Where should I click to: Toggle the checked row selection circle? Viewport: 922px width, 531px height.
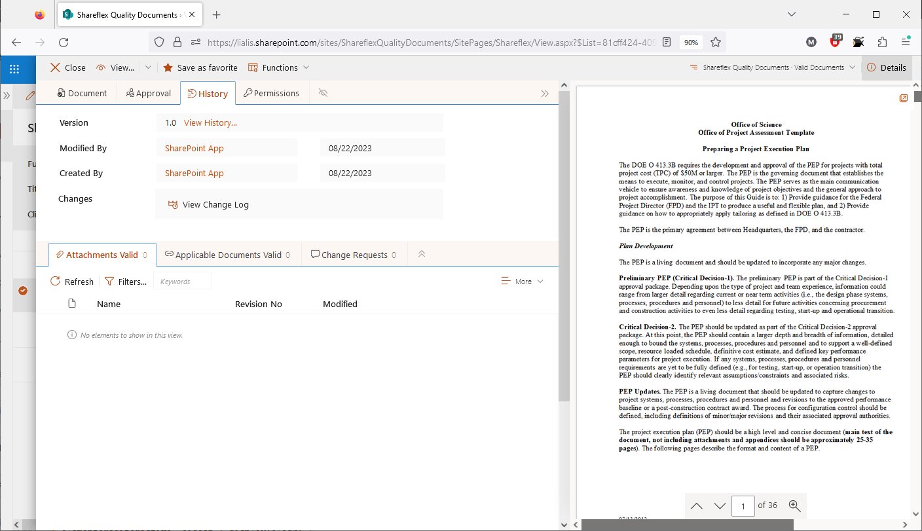(23, 291)
